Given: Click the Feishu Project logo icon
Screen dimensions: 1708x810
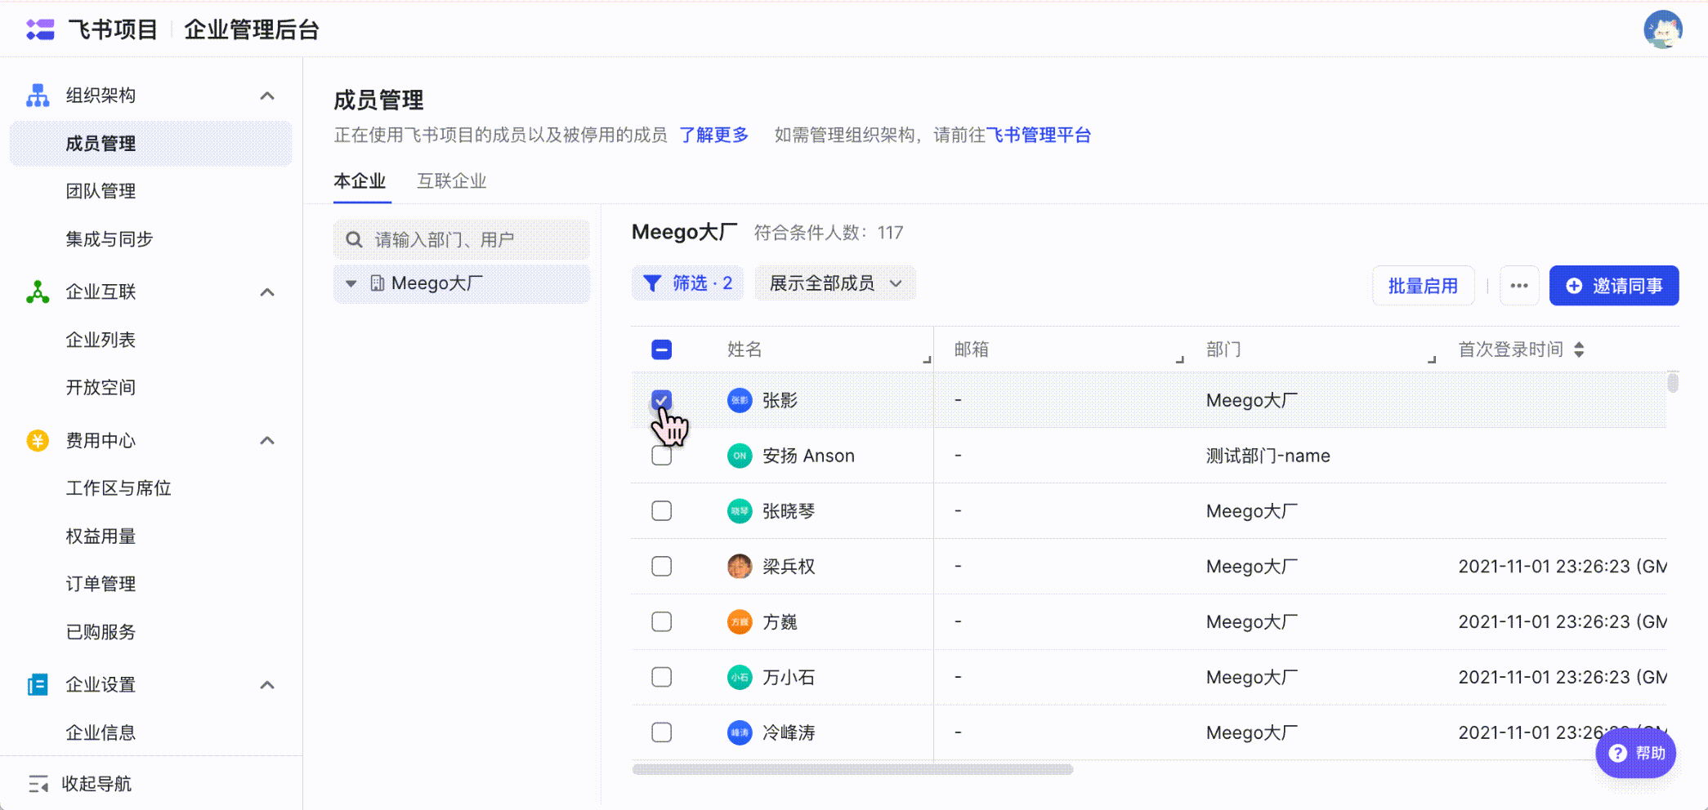Looking at the screenshot, I should [x=40, y=30].
